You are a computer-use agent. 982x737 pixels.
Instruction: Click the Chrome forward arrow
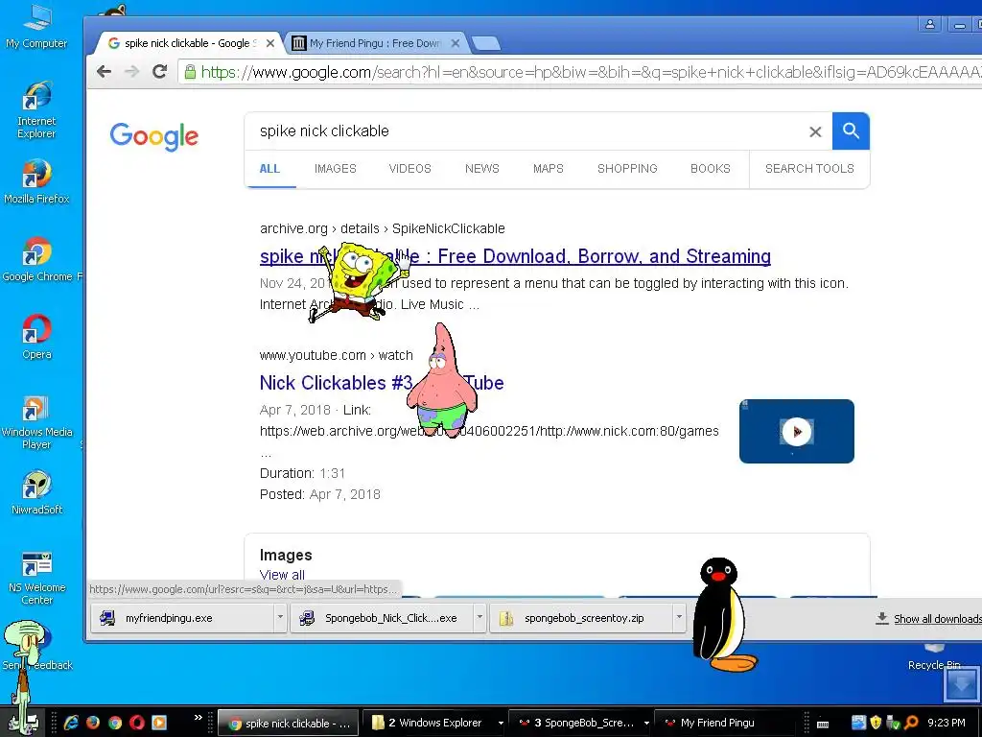pyautogui.click(x=131, y=71)
